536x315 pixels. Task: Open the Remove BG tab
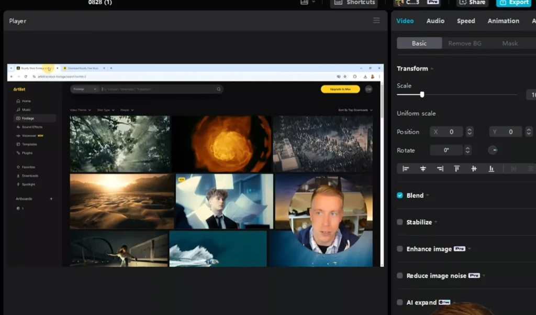click(464, 44)
